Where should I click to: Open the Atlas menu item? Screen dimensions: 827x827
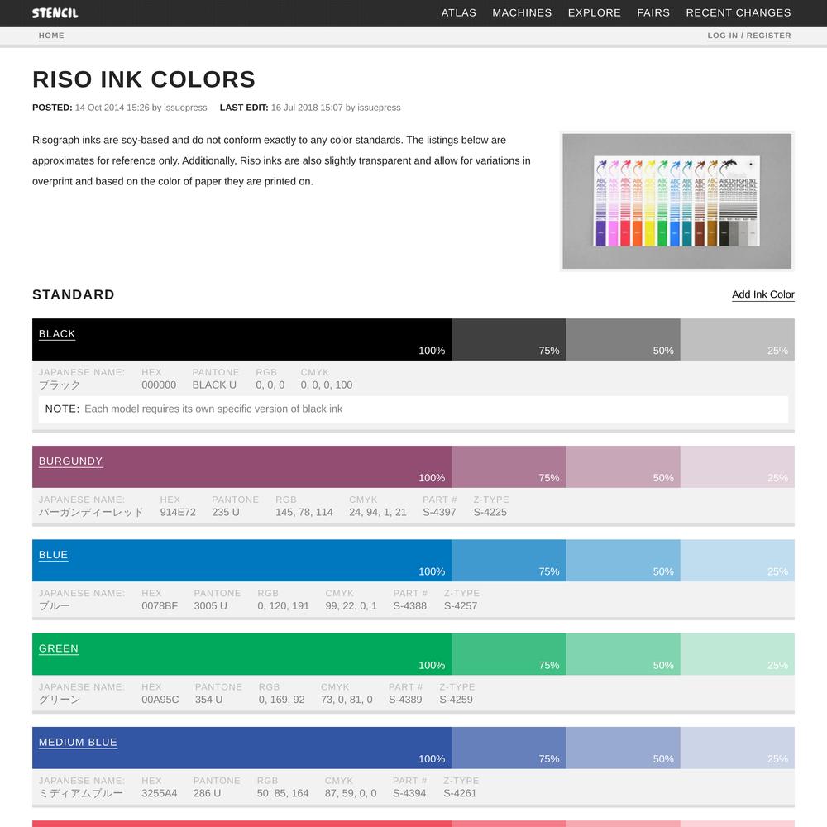pos(458,12)
